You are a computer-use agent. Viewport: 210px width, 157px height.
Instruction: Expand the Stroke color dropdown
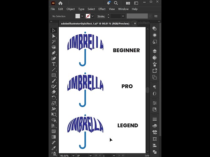click(93, 16)
